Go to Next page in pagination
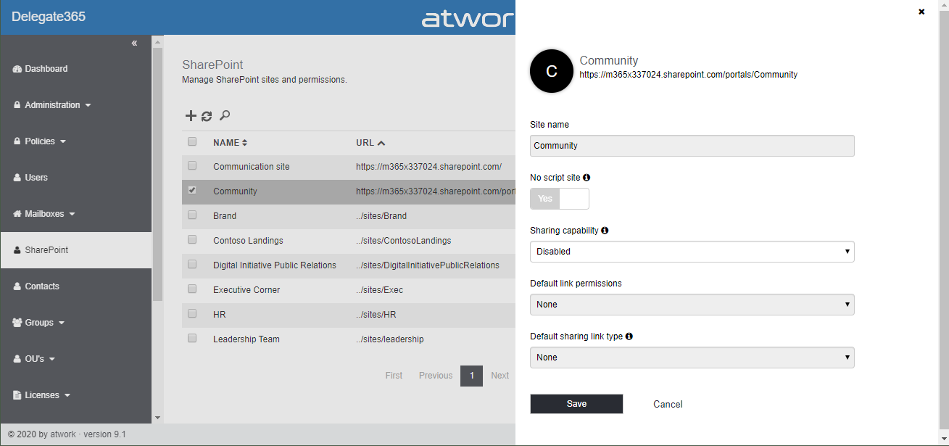The height and width of the screenshot is (446, 949). tap(500, 376)
